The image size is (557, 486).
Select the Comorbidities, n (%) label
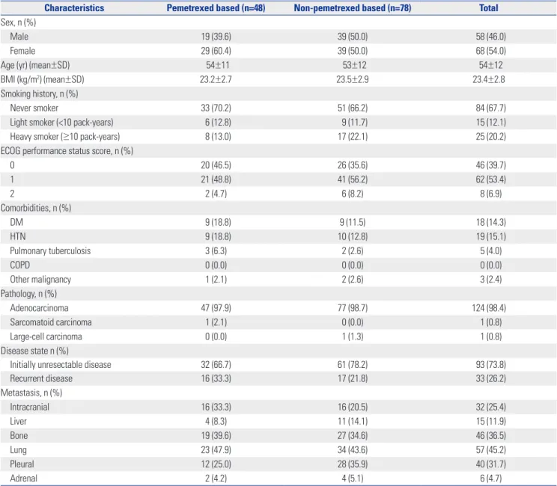[36, 208]
